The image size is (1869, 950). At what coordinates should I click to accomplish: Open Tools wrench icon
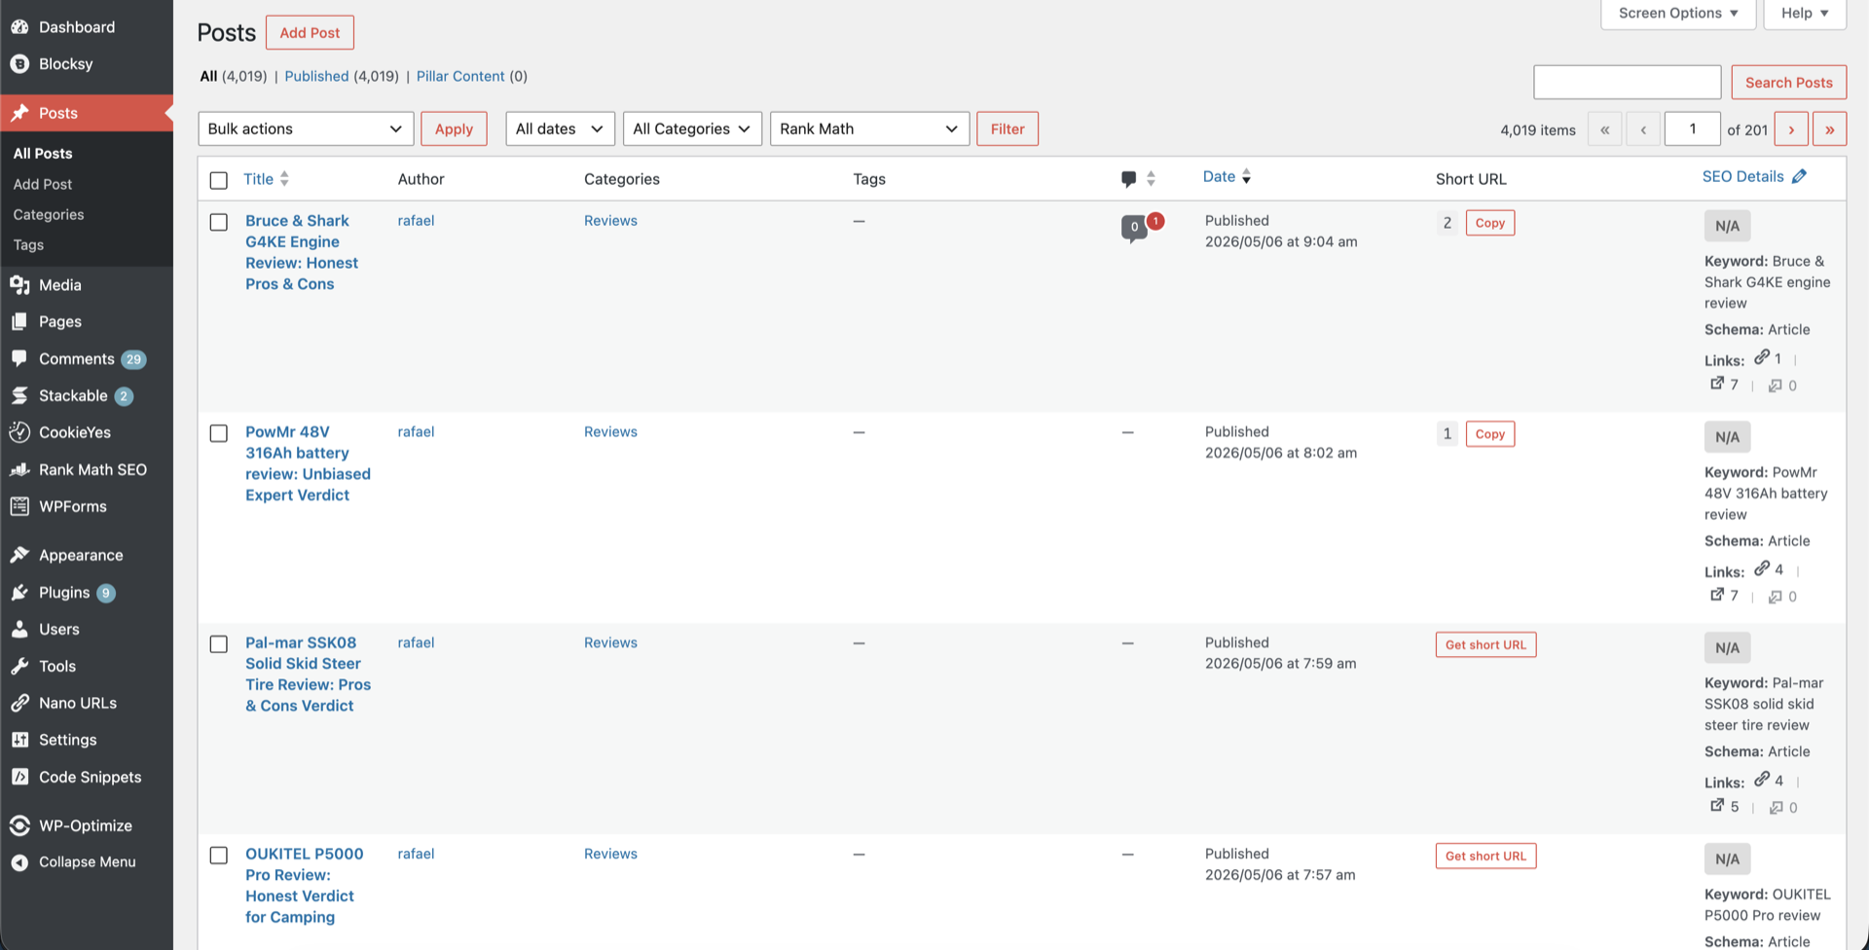19,666
